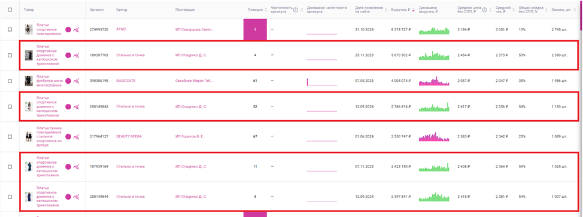Click chart icon in BEAUTY-SFERA row
Image resolution: width=583 pixels, height=217 pixels.
(76, 137)
